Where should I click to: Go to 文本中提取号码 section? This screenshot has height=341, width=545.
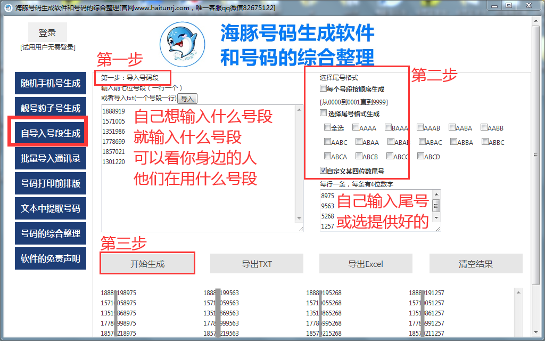tap(51, 208)
